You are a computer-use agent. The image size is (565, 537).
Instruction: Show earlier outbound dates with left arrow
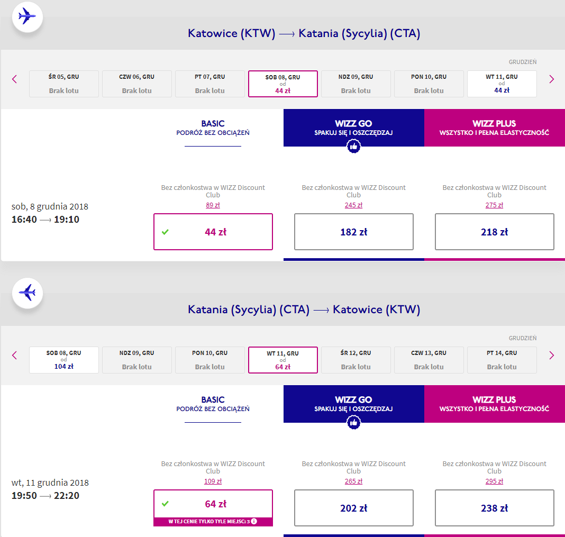14,79
